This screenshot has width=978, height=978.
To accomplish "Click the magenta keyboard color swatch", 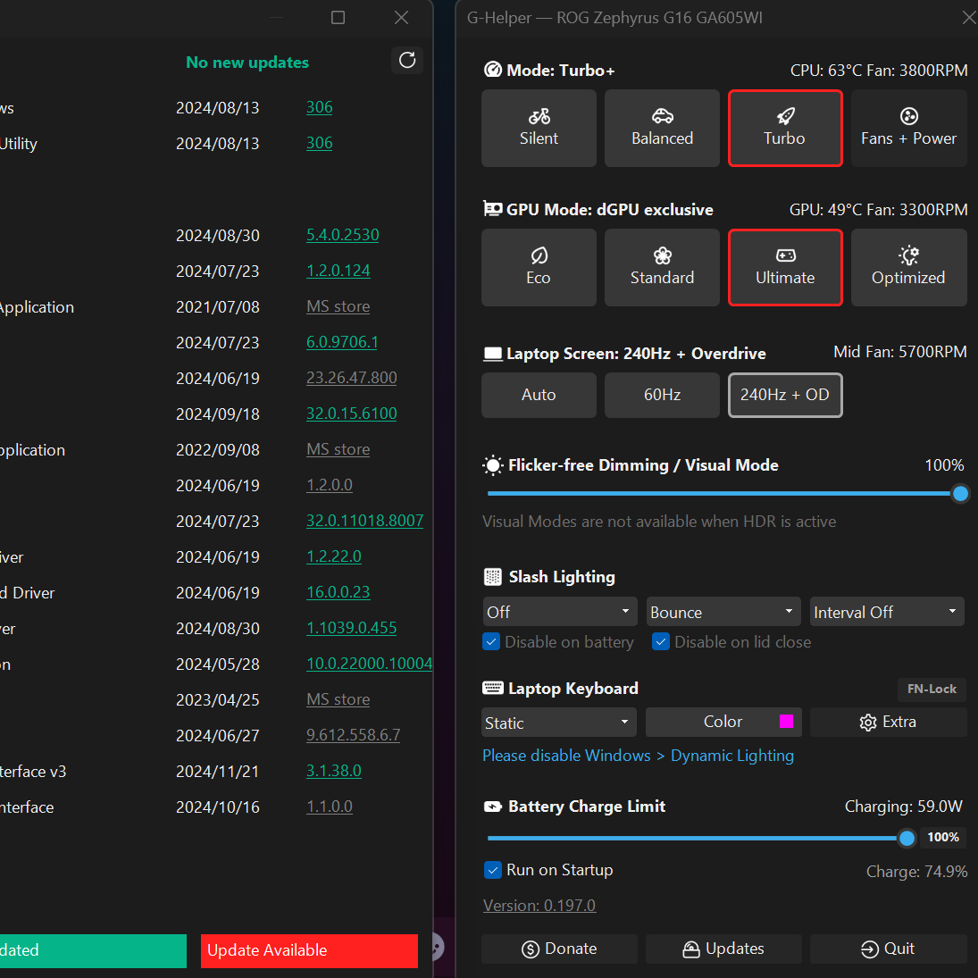I will pyautogui.click(x=786, y=722).
